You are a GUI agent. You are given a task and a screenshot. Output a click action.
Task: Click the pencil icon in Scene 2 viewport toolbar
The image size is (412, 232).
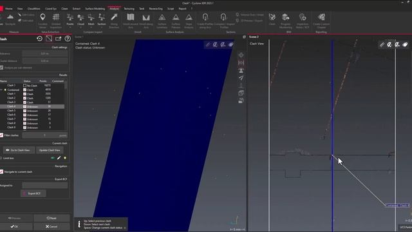click(382, 44)
